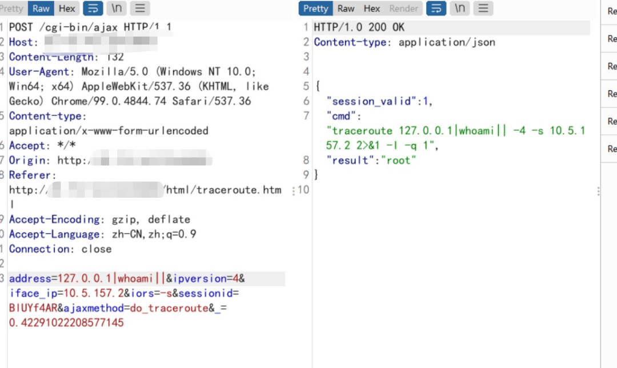This screenshot has width=617, height=368.
Task: Click the Accept: */* header
Action: pyautogui.click(x=42, y=146)
